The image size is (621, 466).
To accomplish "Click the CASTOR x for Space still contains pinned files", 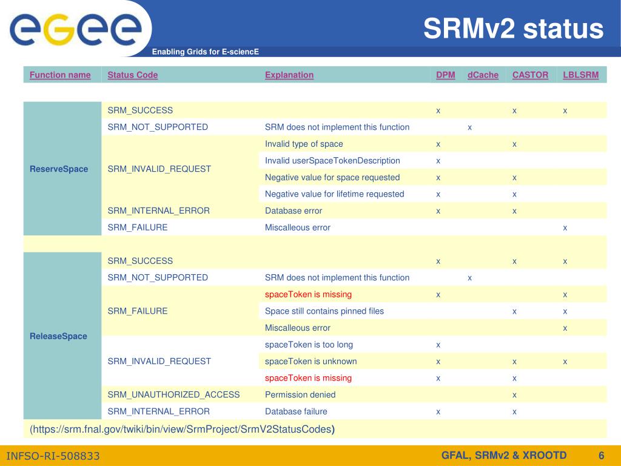I will [514, 312].
